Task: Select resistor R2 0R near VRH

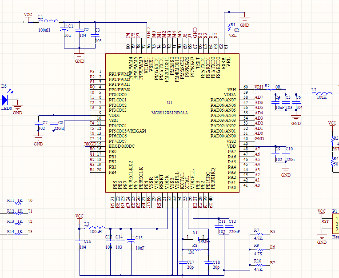Action: (270, 89)
